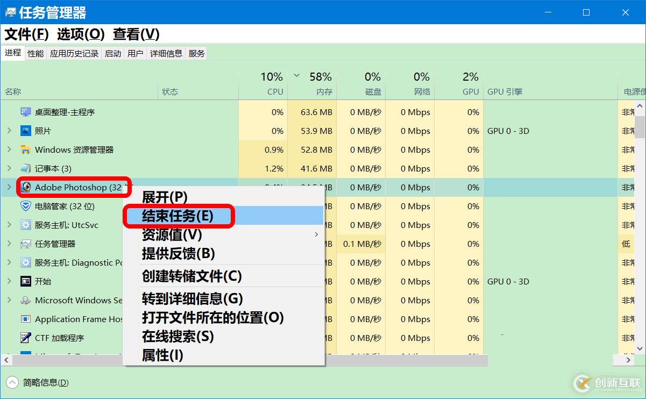Click the Windows 资源管理器 folder icon
This screenshot has height=399, width=646.
(x=25, y=149)
